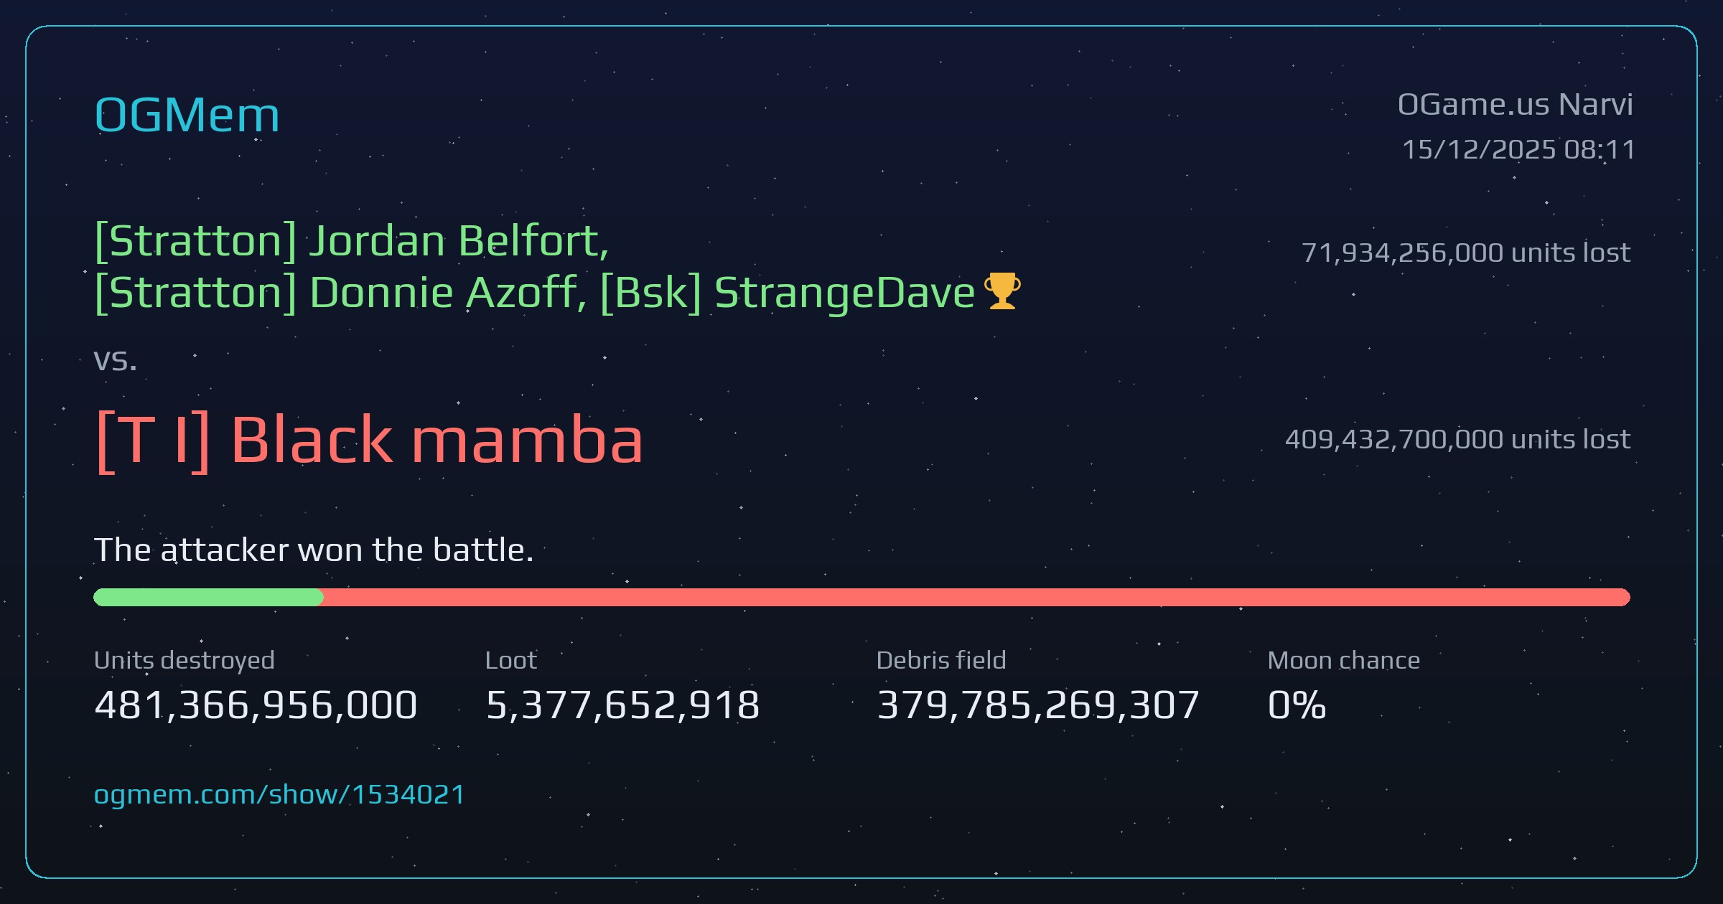
Task: Select the OGame.us Narvi server label
Action: tap(1515, 105)
